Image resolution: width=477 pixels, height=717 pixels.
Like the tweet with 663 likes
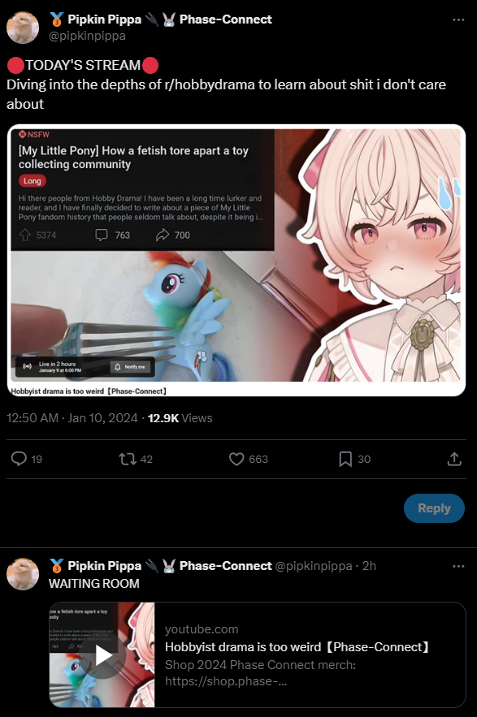(236, 459)
